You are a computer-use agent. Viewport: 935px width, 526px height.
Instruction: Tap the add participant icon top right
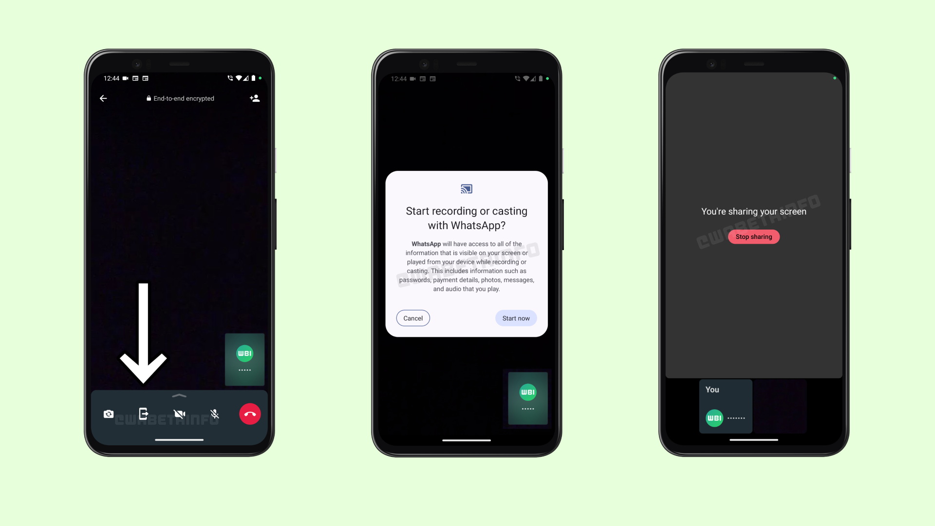(254, 99)
